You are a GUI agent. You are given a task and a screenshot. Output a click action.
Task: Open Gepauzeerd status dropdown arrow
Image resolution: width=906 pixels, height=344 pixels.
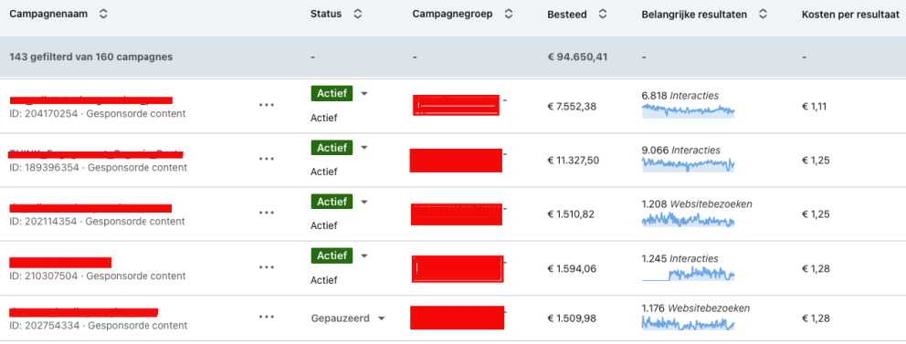click(x=382, y=318)
